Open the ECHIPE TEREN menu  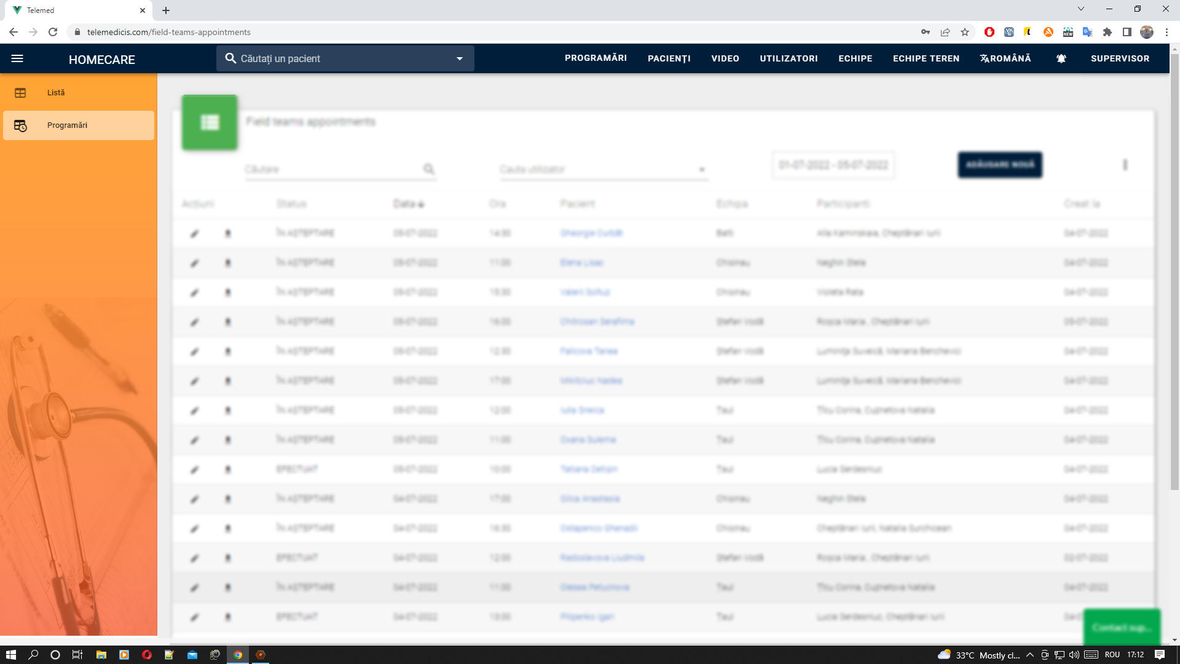coord(926,58)
